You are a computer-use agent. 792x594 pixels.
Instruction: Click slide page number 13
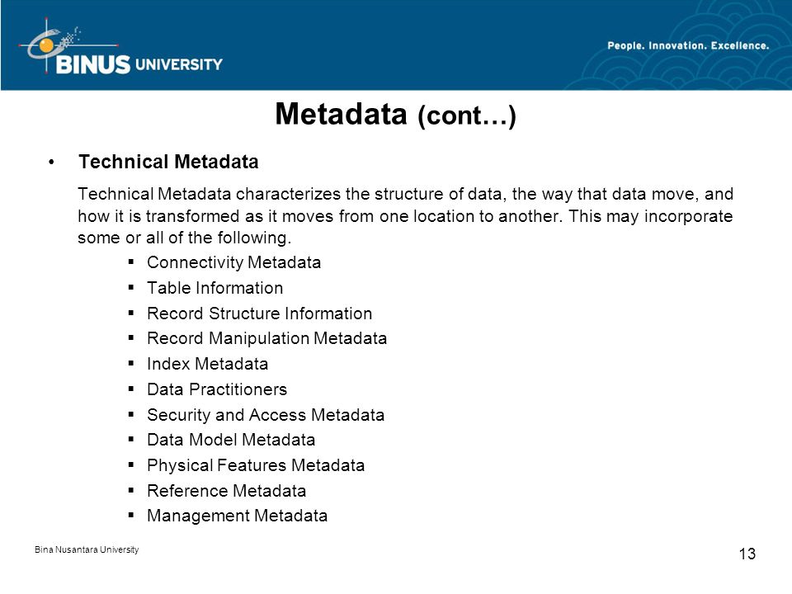[747, 554]
